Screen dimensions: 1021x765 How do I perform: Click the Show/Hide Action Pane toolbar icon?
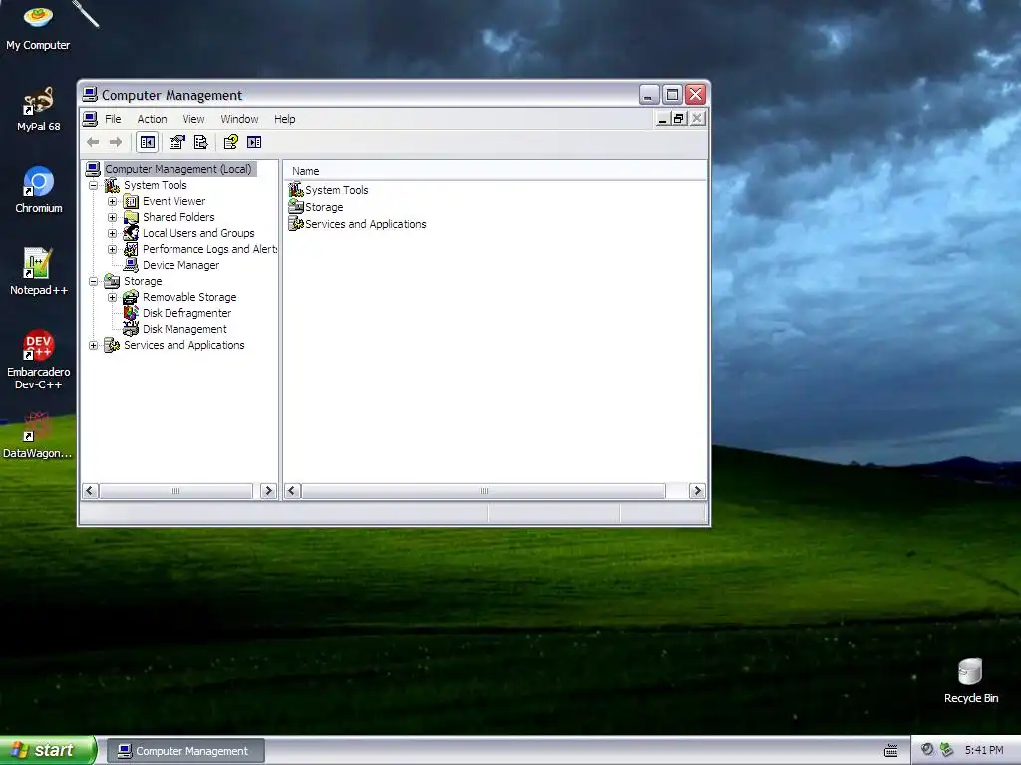[x=254, y=142]
